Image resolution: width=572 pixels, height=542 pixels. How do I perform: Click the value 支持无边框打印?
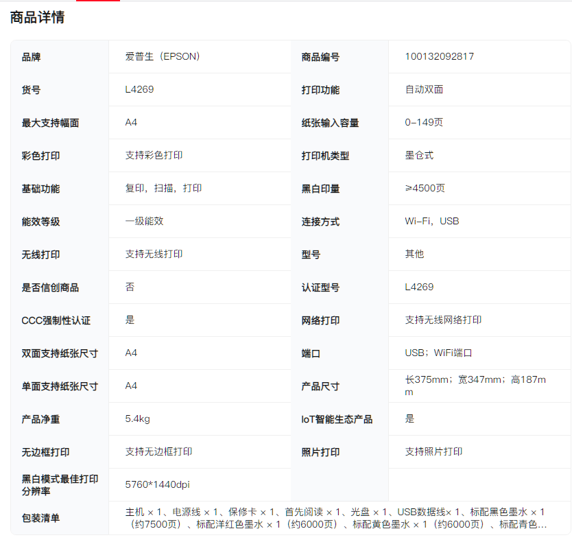pos(158,451)
